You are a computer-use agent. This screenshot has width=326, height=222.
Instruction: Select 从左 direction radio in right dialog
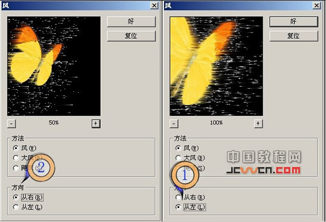[x=178, y=207]
